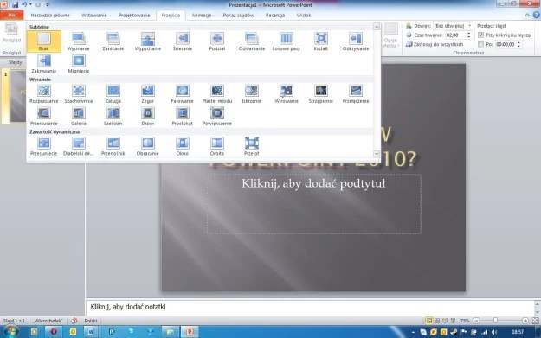Choose the Zakrywanie transition
The height and width of the screenshot is (338, 541).
[x=44, y=64]
